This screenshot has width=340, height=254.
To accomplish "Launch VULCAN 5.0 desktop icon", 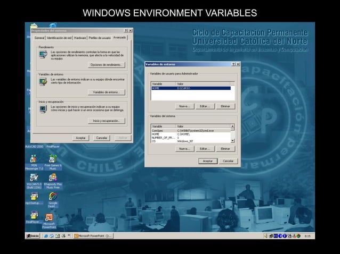I will pyautogui.click(x=33, y=178).
